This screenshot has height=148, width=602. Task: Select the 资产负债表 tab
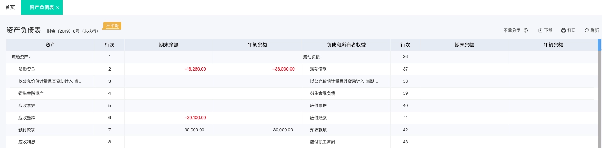(x=42, y=7)
